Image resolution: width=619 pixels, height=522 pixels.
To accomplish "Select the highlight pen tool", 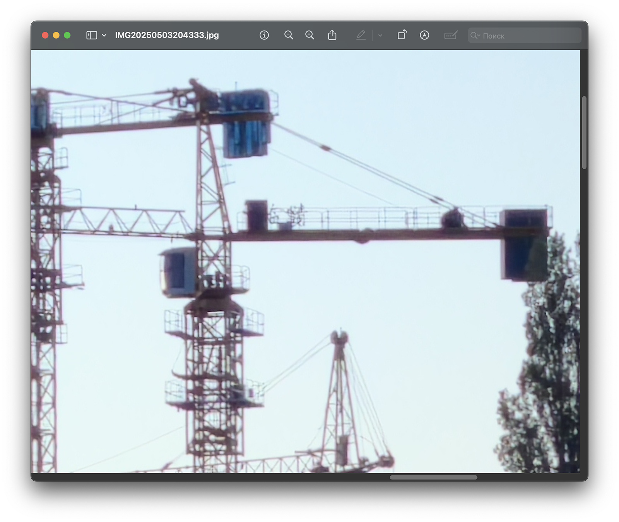I will pyautogui.click(x=361, y=35).
